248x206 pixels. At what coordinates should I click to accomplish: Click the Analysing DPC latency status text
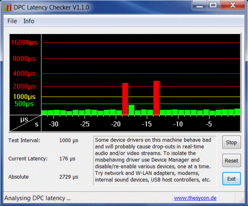37,198
